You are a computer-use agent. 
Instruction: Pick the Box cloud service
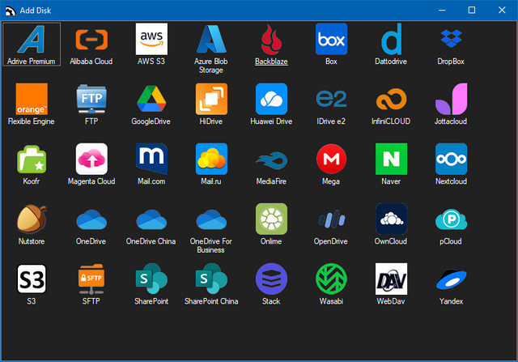click(x=331, y=39)
